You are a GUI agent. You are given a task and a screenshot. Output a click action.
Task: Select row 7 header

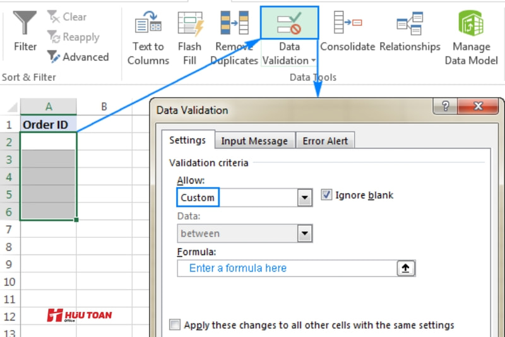pos(9,230)
